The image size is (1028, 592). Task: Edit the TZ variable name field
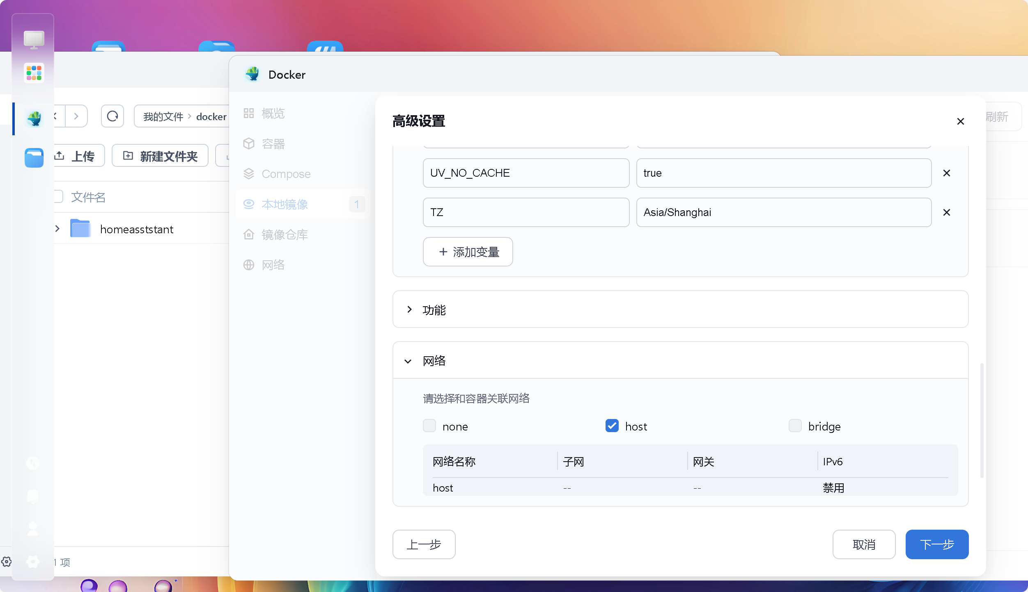526,212
